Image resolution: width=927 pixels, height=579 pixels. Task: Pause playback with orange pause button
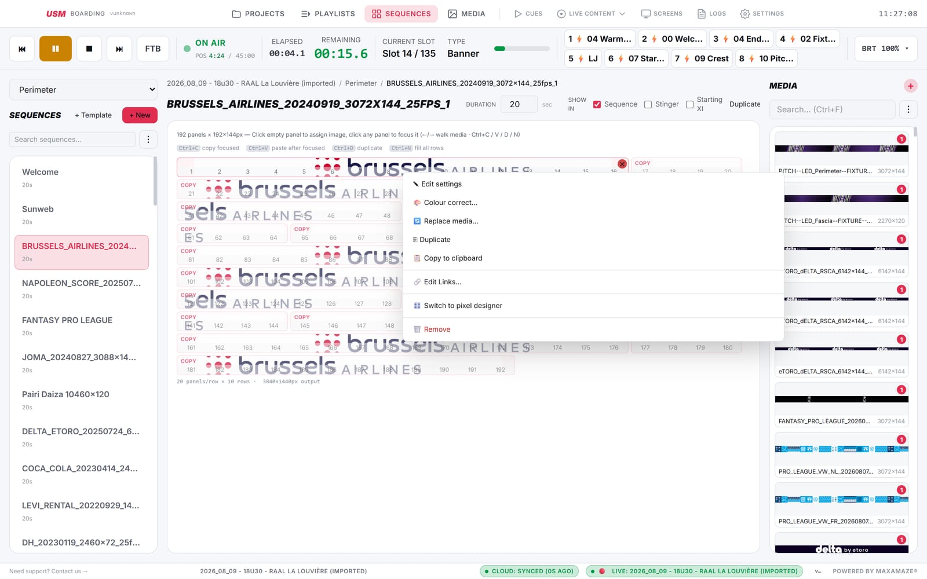pyautogui.click(x=56, y=49)
